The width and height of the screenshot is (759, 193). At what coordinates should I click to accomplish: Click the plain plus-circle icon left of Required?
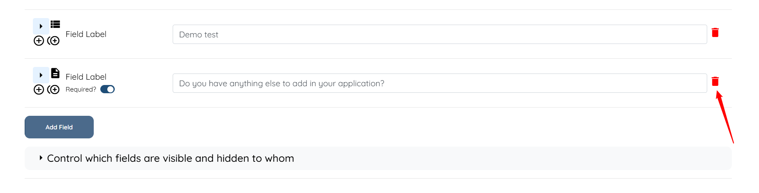(x=39, y=90)
